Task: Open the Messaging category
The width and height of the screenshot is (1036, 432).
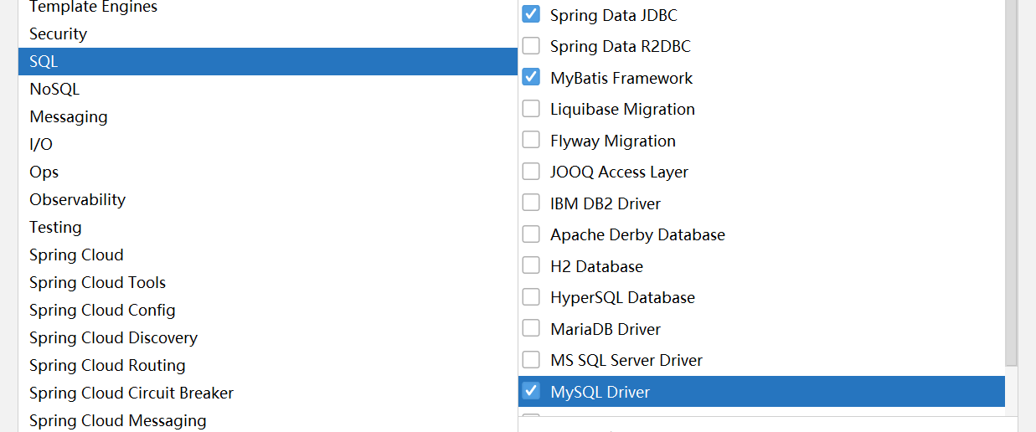Action: 268,117
